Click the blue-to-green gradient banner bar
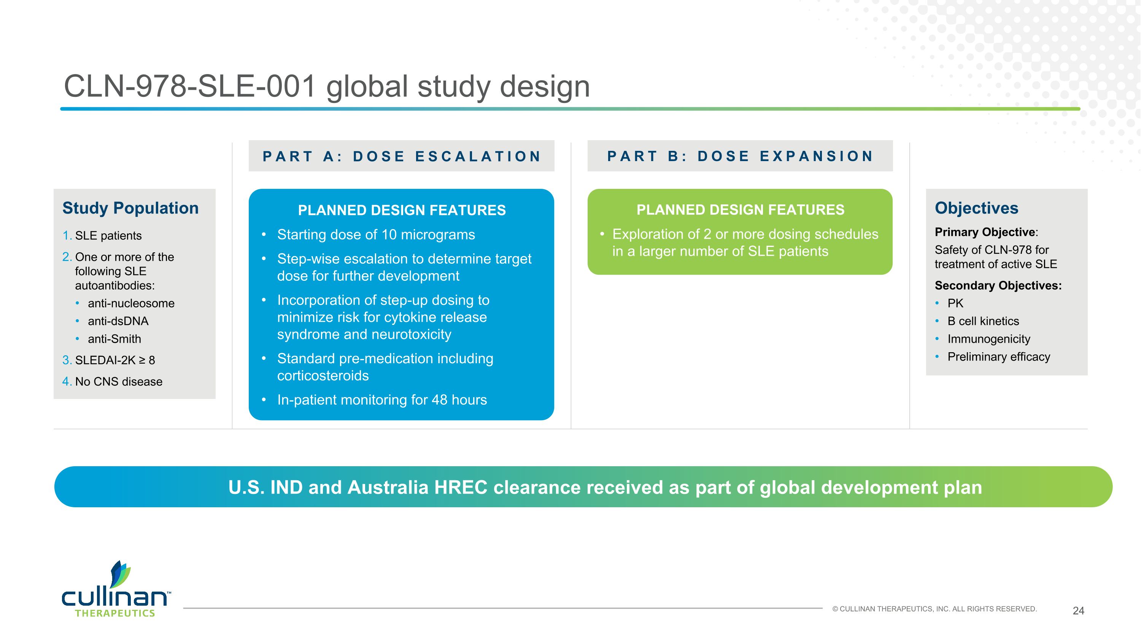 570,487
